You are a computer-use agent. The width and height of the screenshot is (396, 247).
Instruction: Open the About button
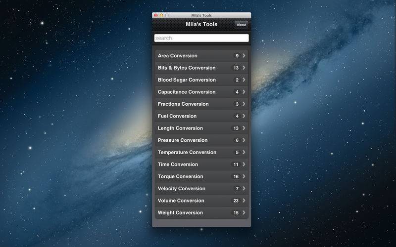click(x=241, y=24)
